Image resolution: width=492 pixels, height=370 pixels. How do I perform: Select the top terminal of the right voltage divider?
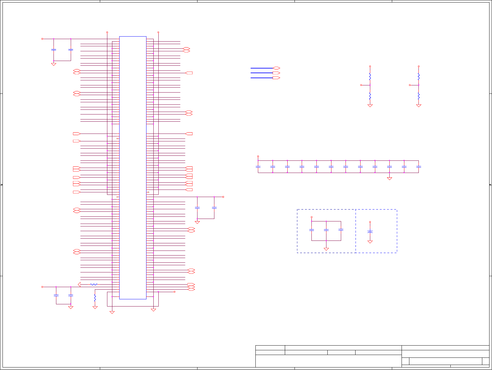pos(419,66)
